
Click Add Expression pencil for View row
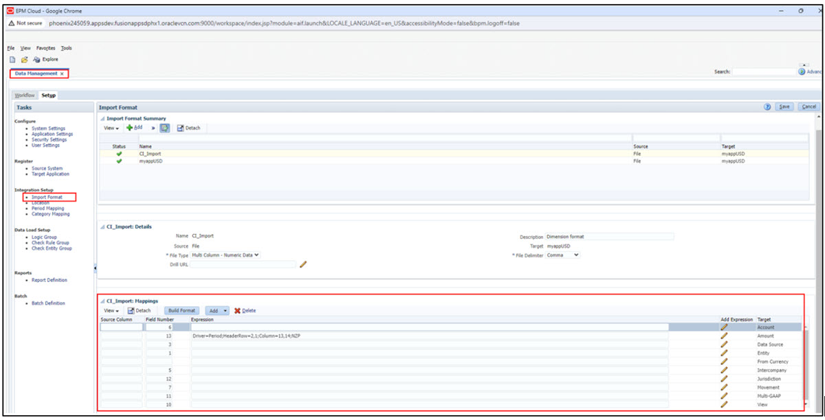(723, 405)
